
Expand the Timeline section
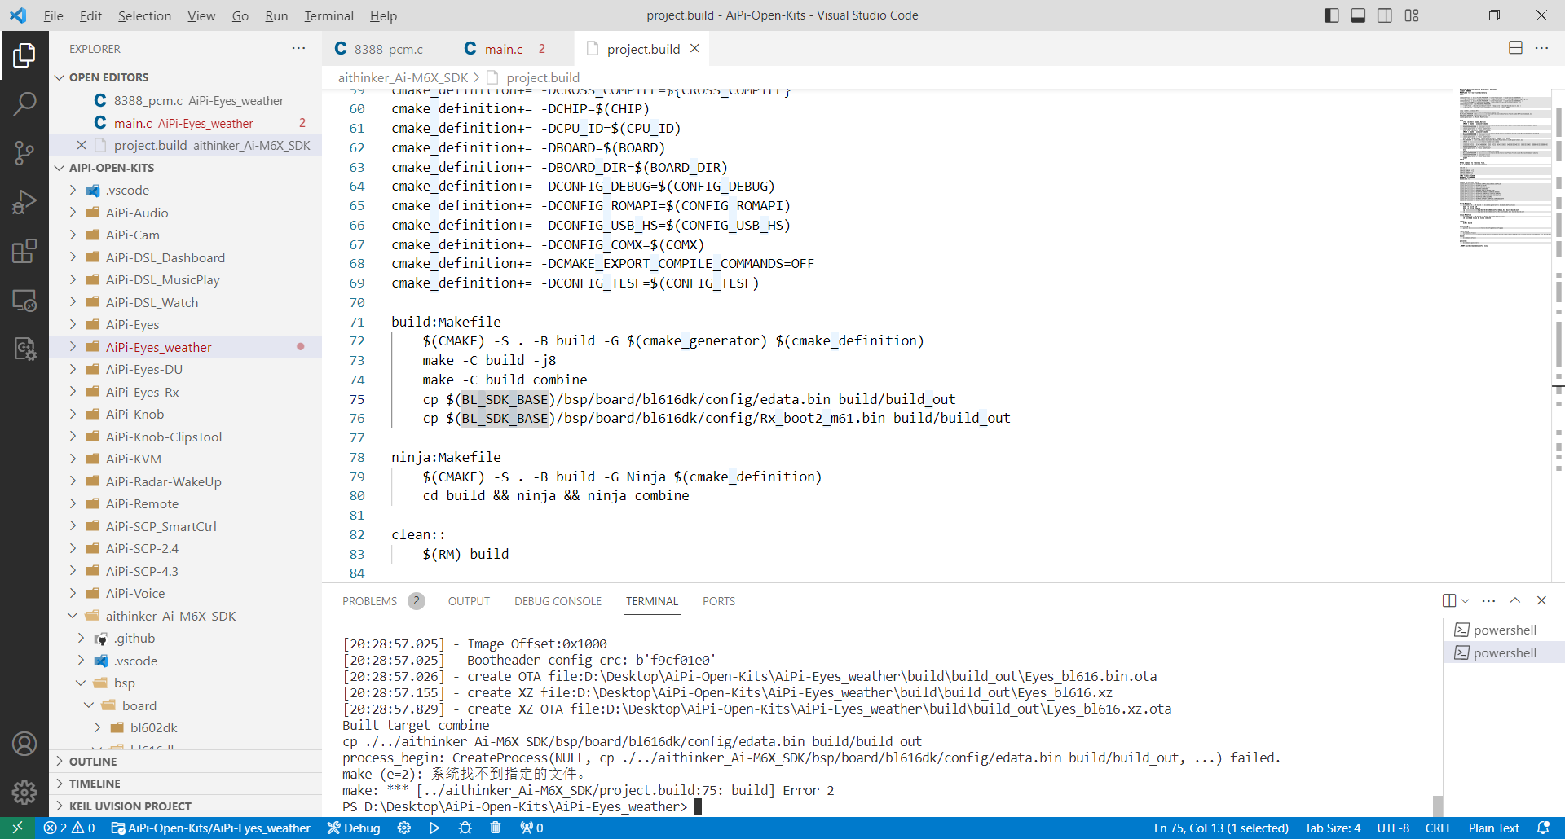coord(185,784)
